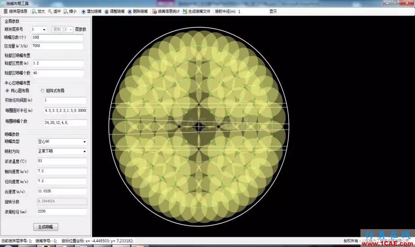Click the 旋转分数 field showing 0.2944524
The width and height of the screenshot is (415, 247).
click(x=62, y=201)
